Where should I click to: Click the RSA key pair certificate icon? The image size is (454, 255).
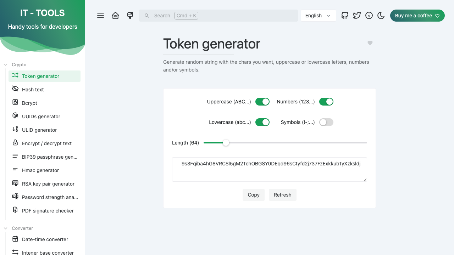click(x=15, y=183)
